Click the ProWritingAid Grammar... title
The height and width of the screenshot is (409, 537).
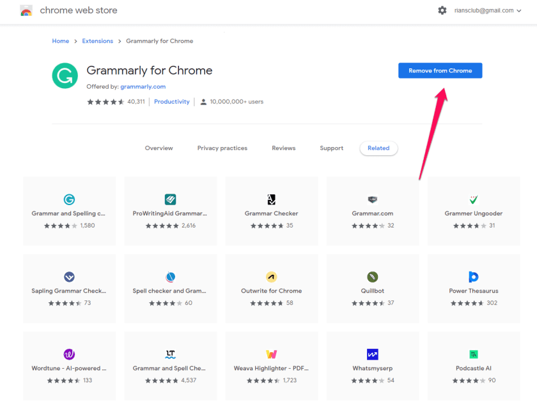(x=170, y=213)
